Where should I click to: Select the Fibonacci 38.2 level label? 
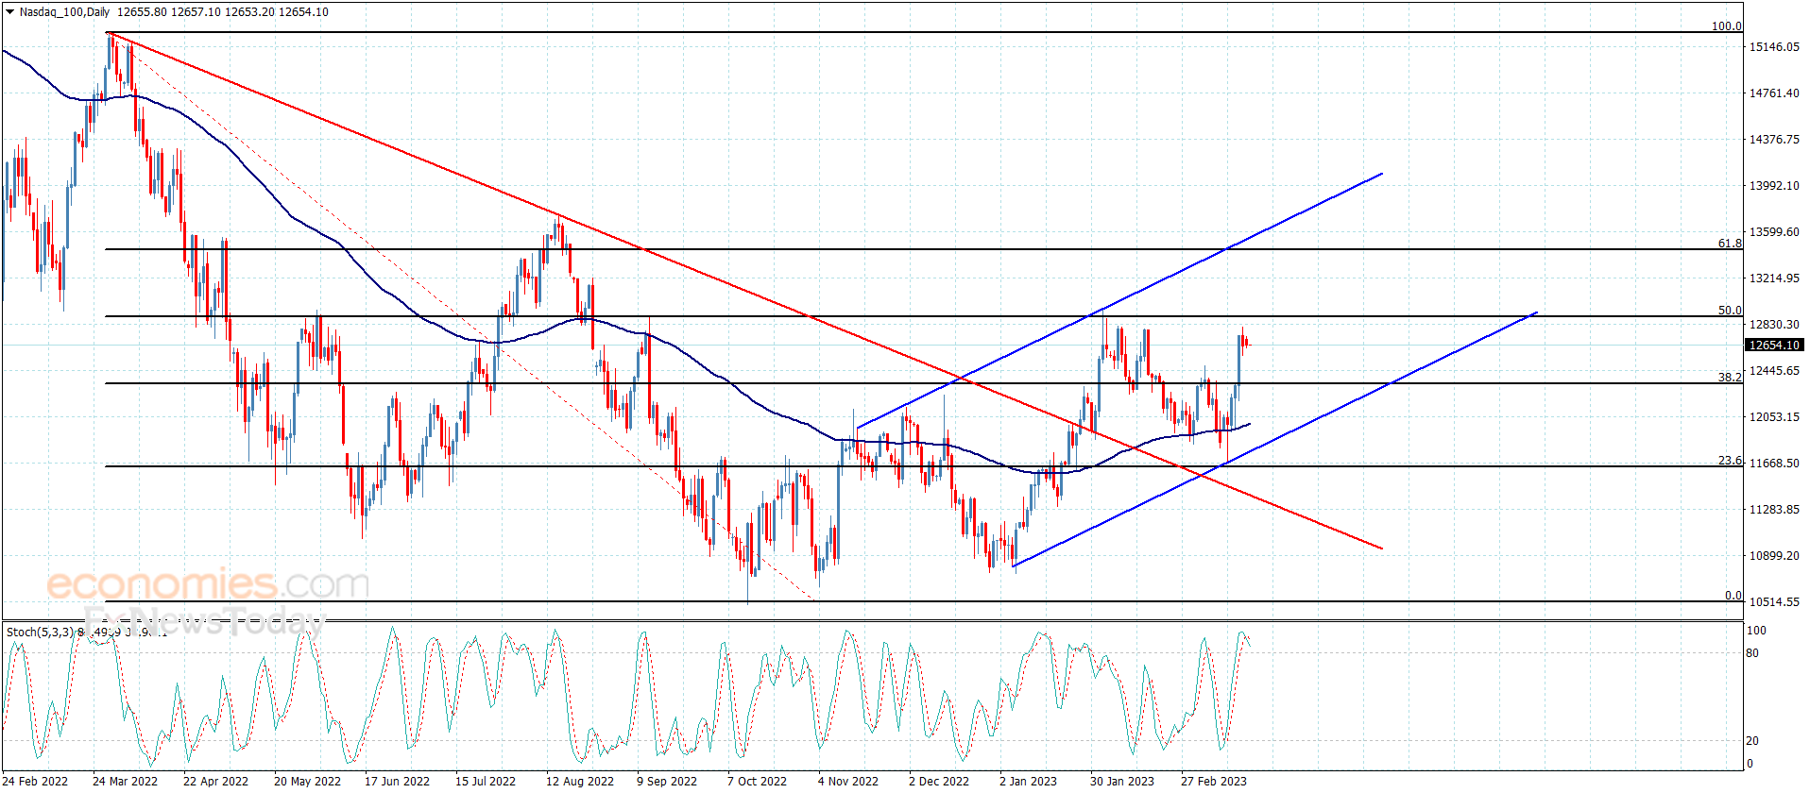(1730, 378)
